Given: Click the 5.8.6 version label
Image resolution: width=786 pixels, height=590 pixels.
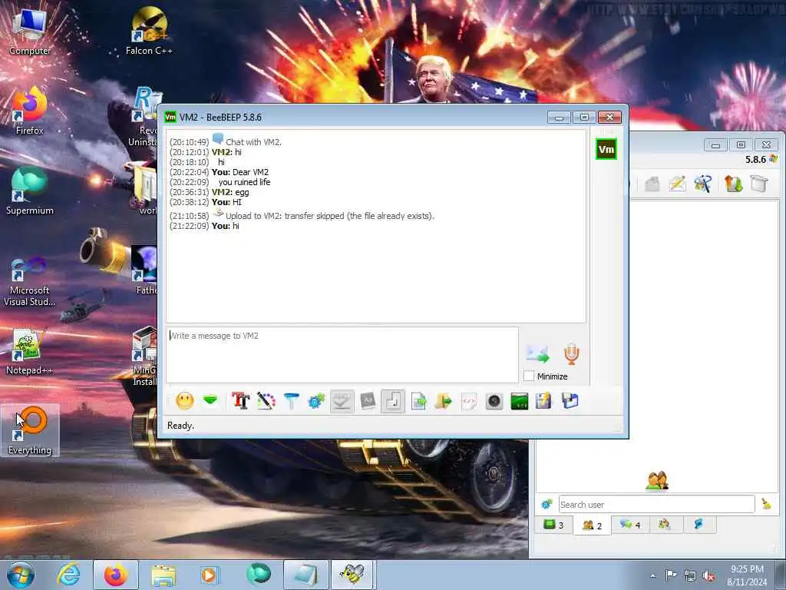Looking at the screenshot, I should point(755,160).
